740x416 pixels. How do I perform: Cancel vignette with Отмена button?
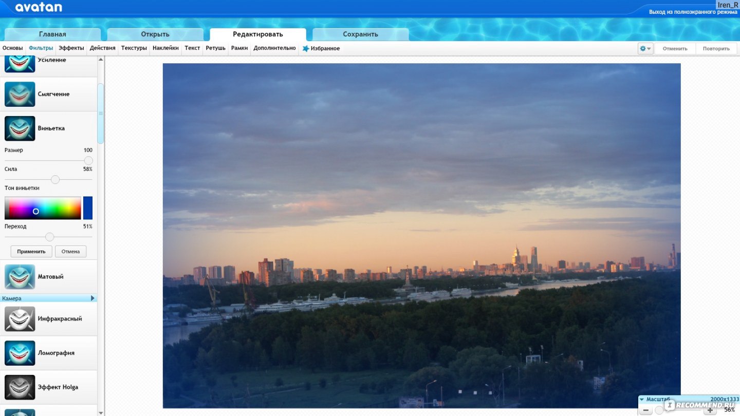point(70,252)
